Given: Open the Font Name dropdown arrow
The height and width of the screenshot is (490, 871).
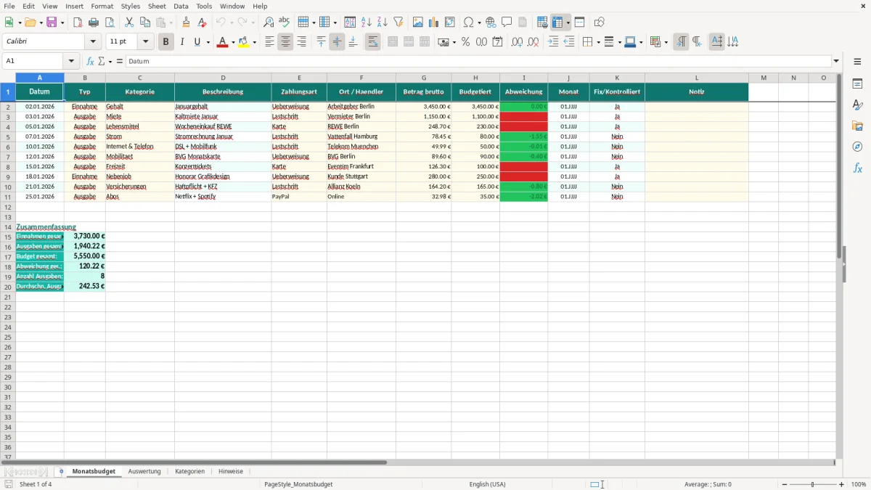Looking at the screenshot, I should [x=93, y=42].
